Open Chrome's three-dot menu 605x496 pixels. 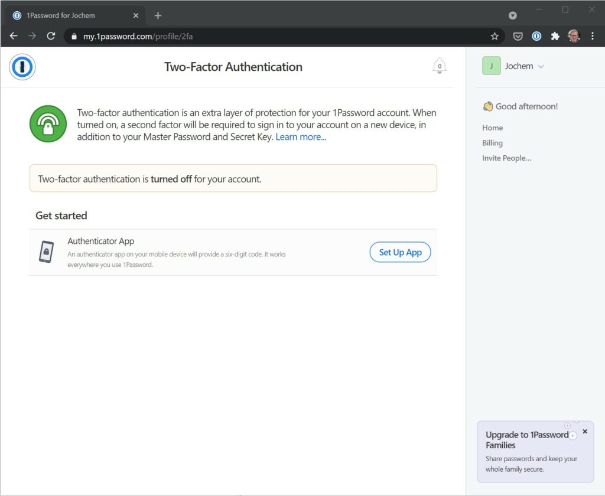[x=592, y=36]
